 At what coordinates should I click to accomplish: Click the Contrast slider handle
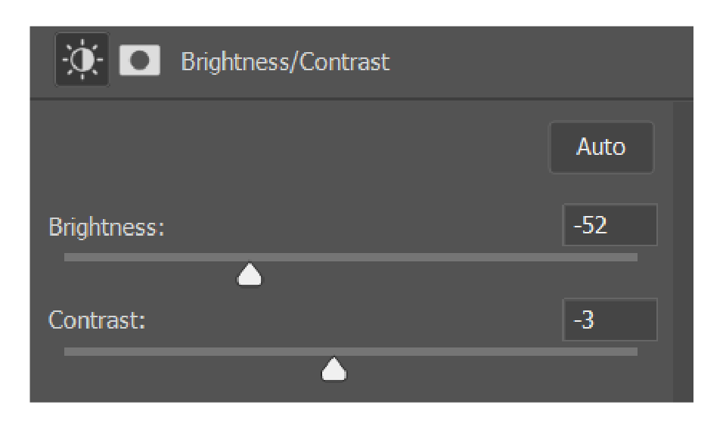[334, 369]
